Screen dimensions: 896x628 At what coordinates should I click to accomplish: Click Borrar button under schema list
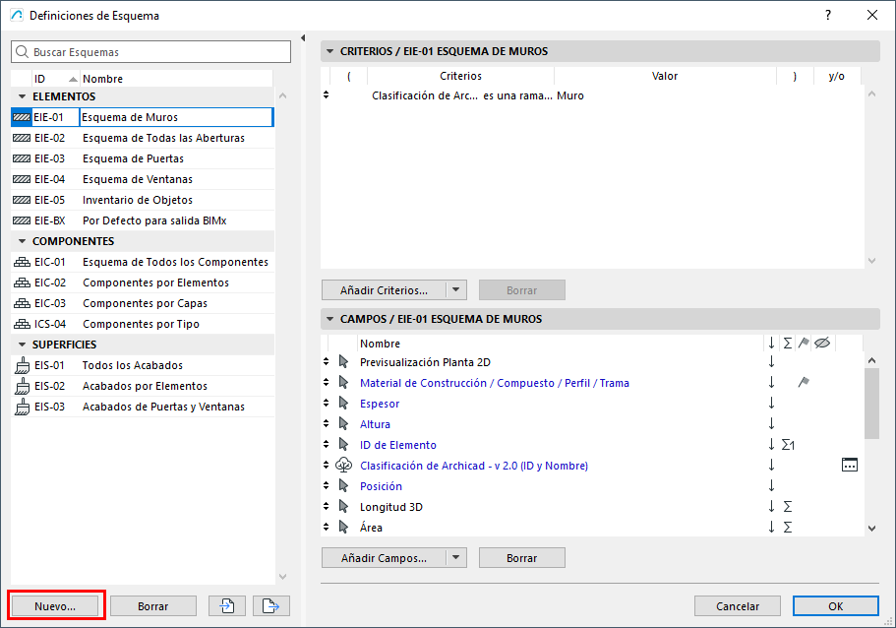pos(153,605)
